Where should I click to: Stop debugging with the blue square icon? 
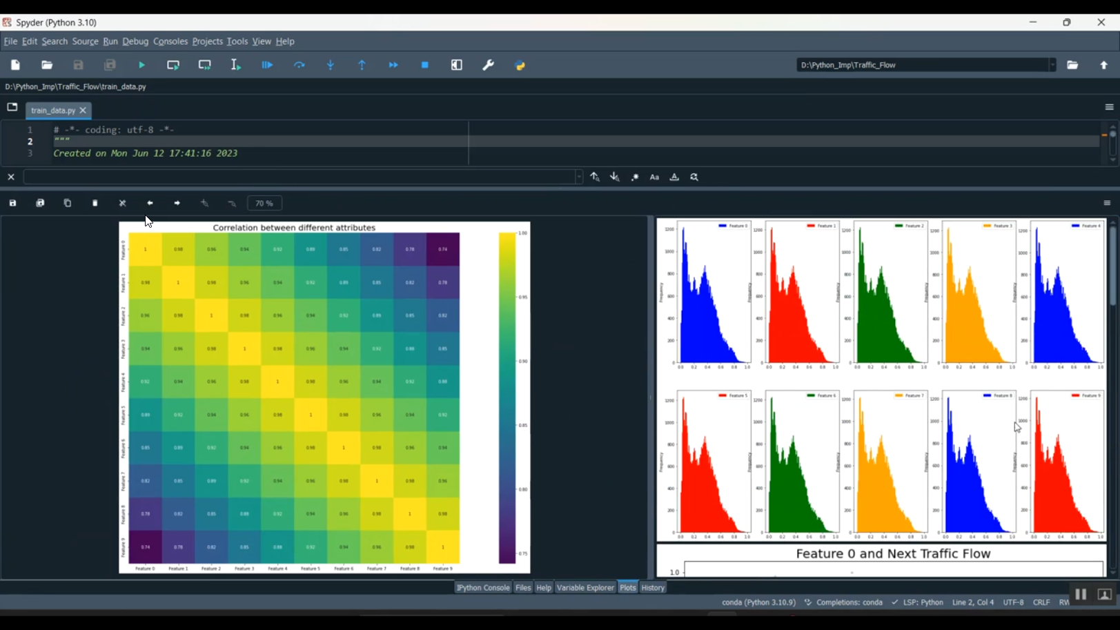click(425, 65)
